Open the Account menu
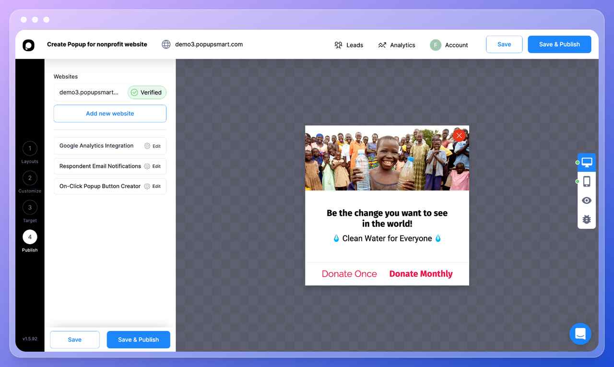 coord(449,45)
